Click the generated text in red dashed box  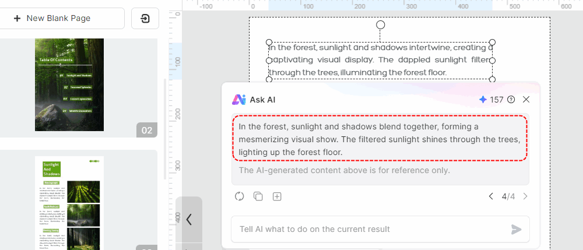click(380, 140)
